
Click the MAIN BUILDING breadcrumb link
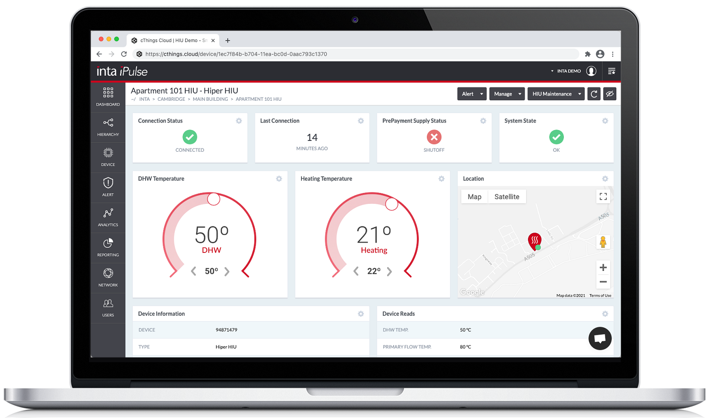pos(210,99)
